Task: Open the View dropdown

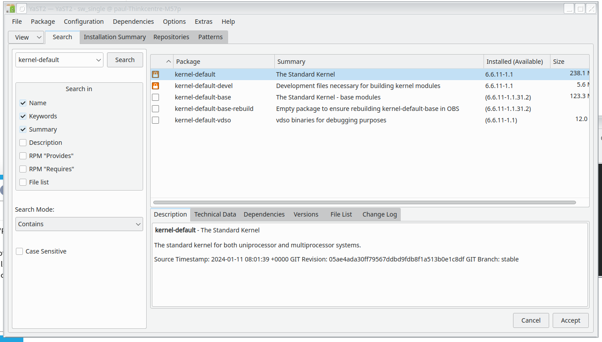Action: (26, 37)
